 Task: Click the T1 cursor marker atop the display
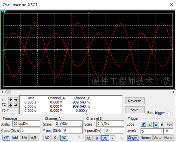tap(4, 12)
